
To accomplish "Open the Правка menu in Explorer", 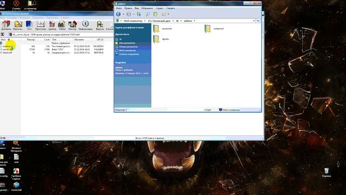I will pyautogui.click(x=128, y=8).
